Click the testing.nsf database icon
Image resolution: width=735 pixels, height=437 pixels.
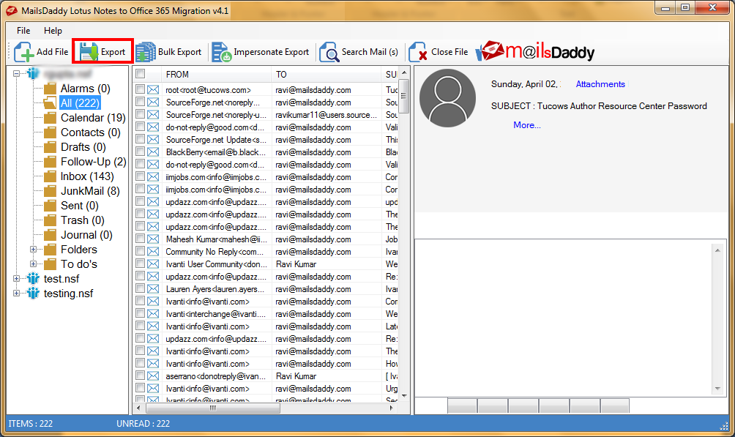pyautogui.click(x=33, y=293)
